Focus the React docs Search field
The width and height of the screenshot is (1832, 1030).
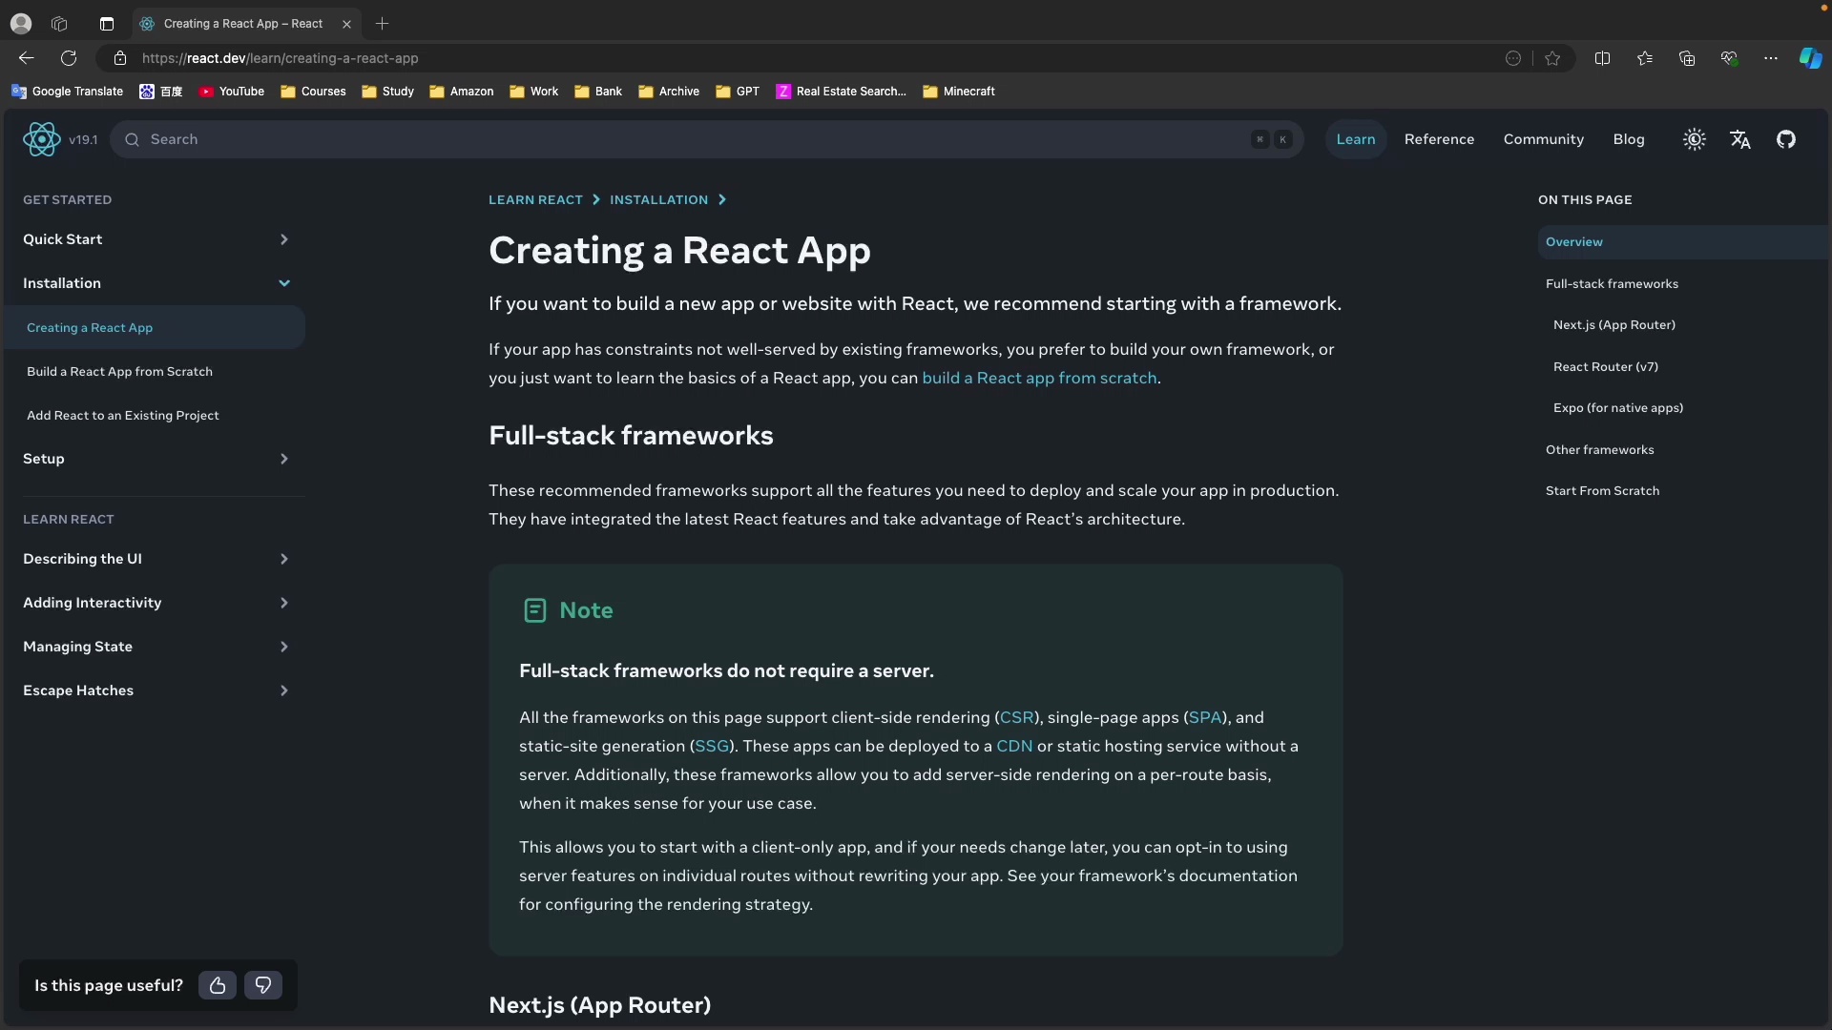click(706, 139)
